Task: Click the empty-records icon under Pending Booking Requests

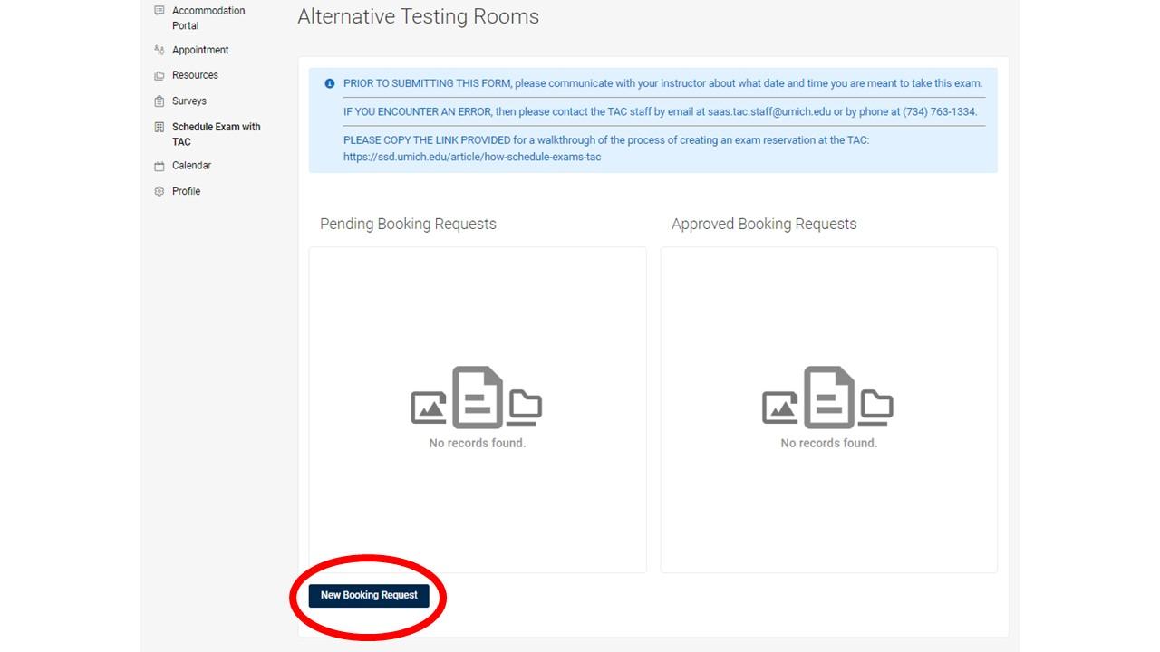Action: 477,397
